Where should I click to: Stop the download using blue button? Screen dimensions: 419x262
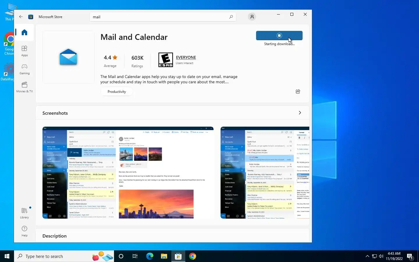point(279,36)
